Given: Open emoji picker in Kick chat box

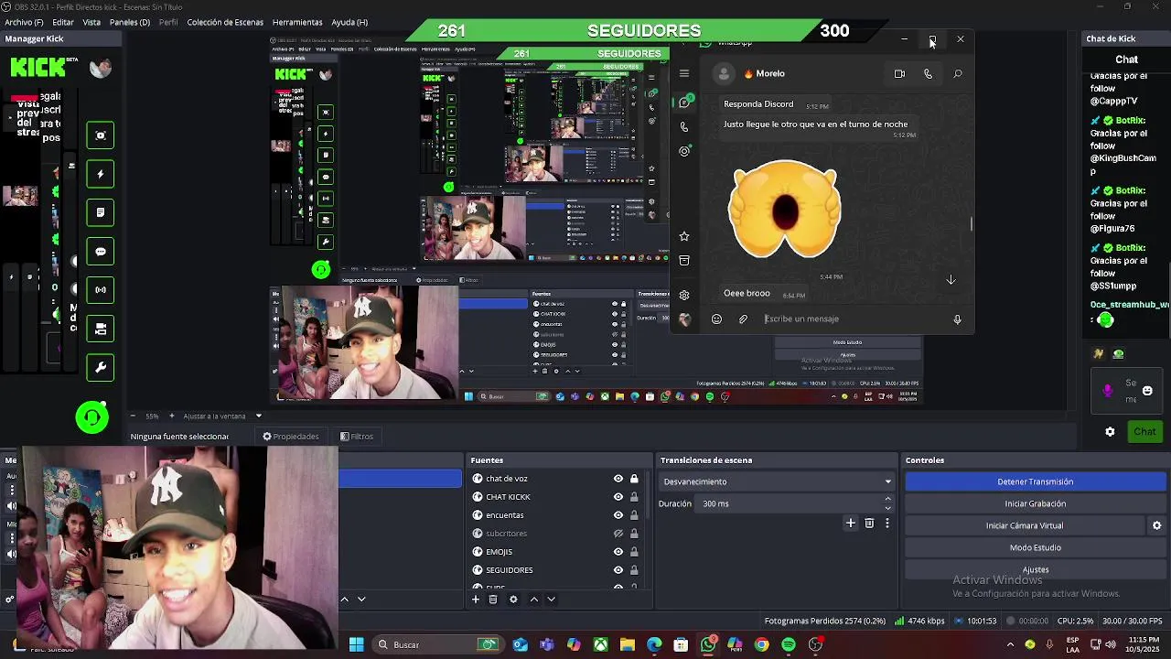Looking at the screenshot, I should coord(1147,391).
